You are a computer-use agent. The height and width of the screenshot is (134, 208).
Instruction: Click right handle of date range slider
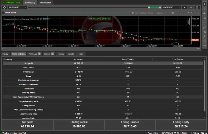pos(160,7)
